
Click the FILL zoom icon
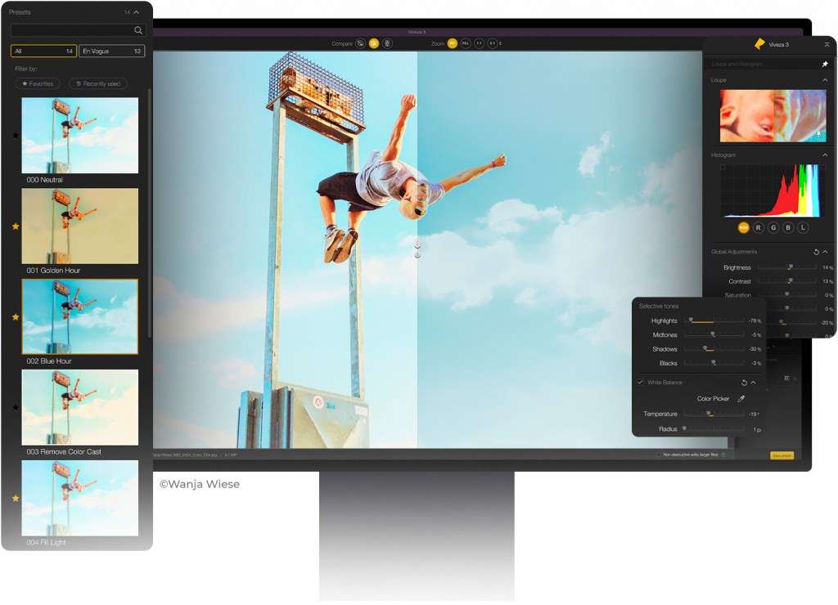coord(466,43)
